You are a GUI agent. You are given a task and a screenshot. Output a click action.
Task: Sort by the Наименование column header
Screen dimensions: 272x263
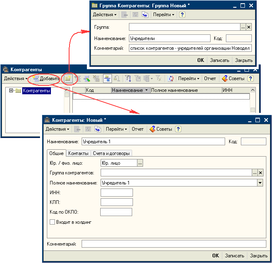coord(131,90)
